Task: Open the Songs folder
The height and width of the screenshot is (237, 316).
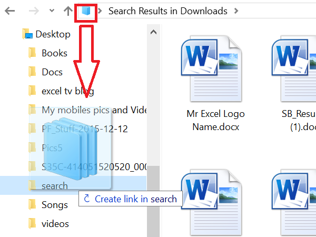Action: [x=55, y=205]
